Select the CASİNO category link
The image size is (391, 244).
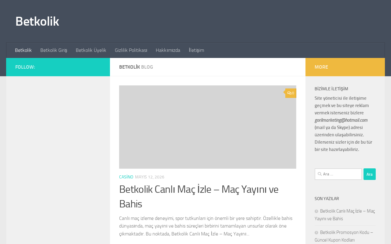pyautogui.click(x=126, y=177)
